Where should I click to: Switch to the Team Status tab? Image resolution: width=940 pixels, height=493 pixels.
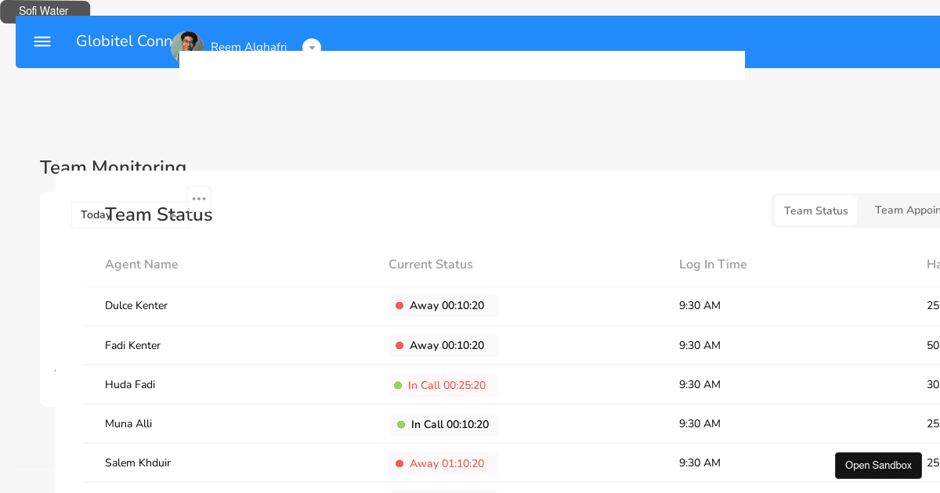[815, 211]
